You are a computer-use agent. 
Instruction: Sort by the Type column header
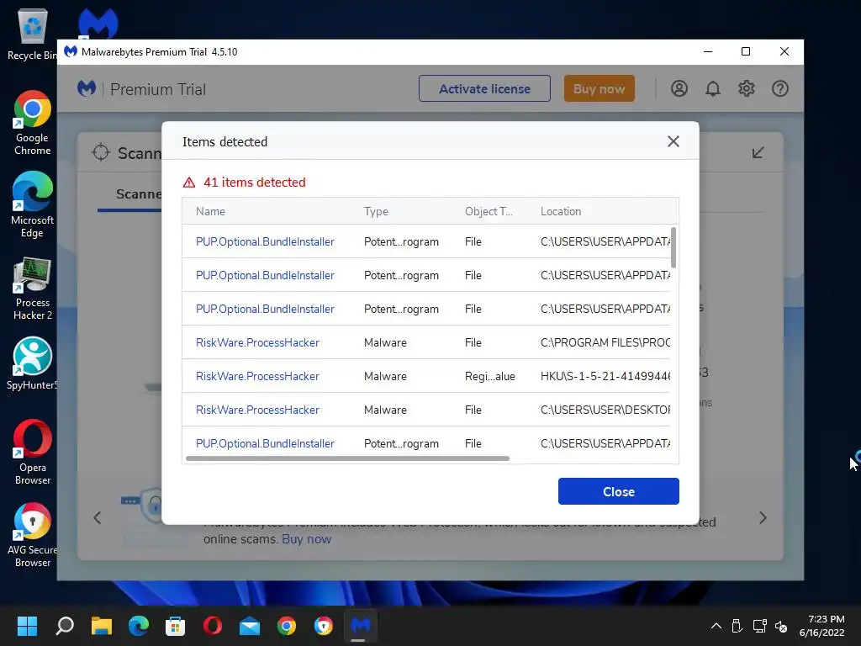(376, 211)
